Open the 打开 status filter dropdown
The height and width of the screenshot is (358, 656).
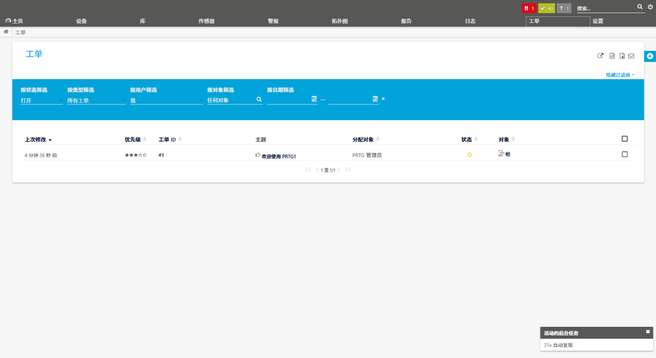point(41,101)
